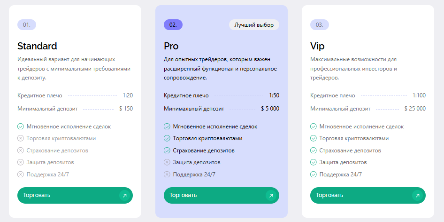The image size is (444, 222).
Task: Click Standard's cross icon beside Страхование депозитов
Action: coord(21,151)
